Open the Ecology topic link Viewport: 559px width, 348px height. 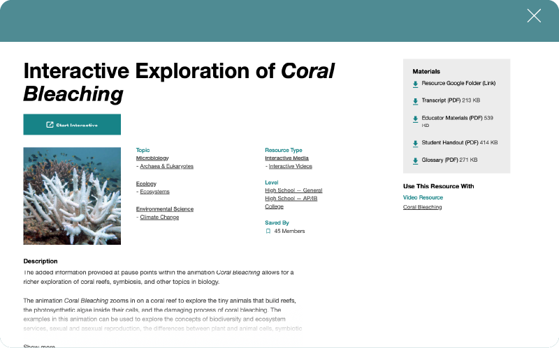(146, 183)
